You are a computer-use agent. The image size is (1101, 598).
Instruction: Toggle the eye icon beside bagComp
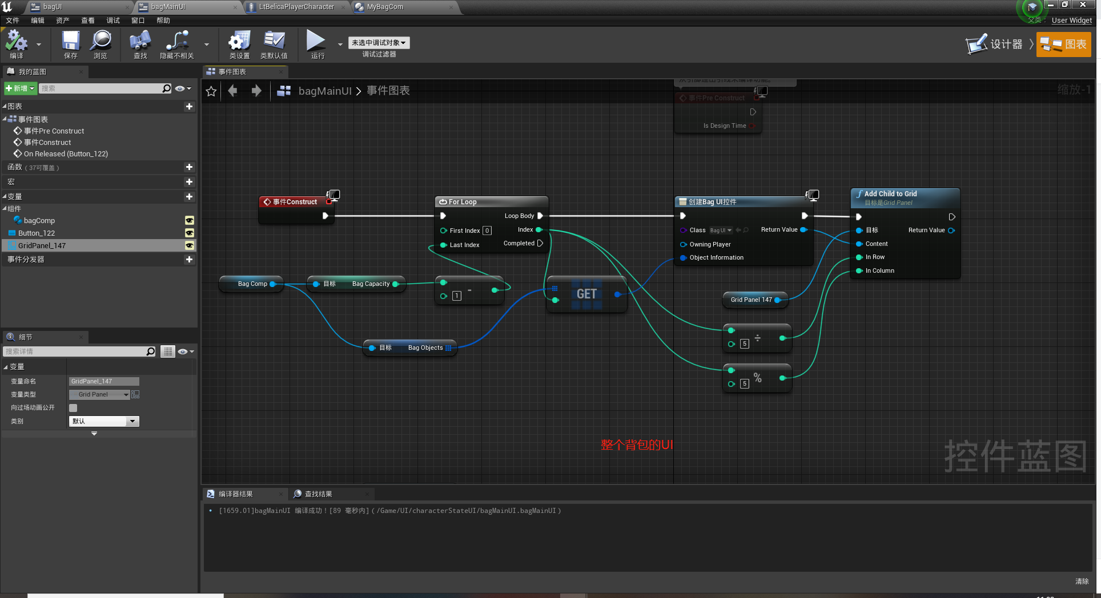(x=189, y=220)
